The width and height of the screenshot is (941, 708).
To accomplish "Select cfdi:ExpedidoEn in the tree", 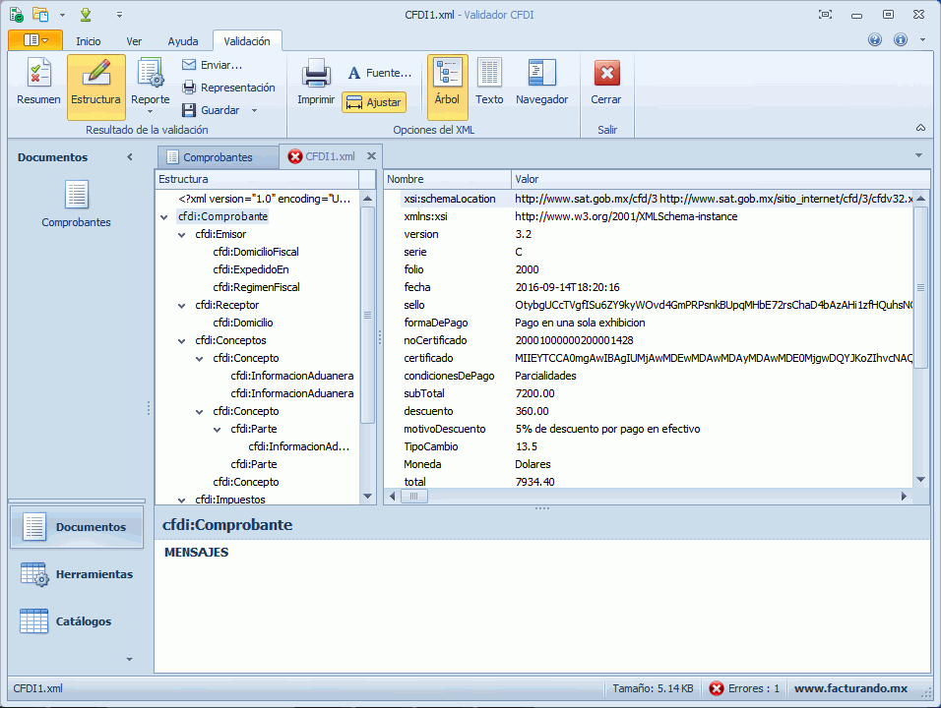I will point(251,269).
